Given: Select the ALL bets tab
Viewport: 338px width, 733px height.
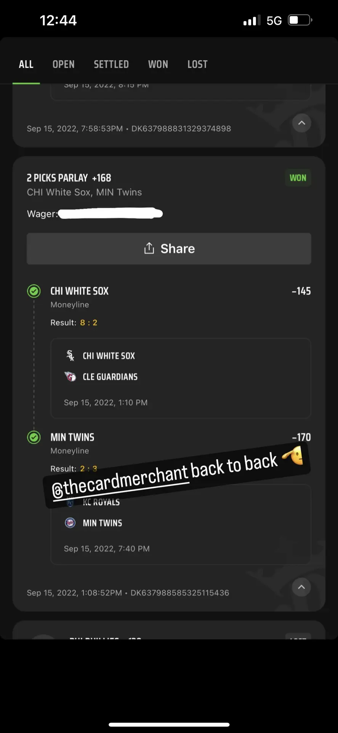Looking at the screenshot, I should [26, 64].
